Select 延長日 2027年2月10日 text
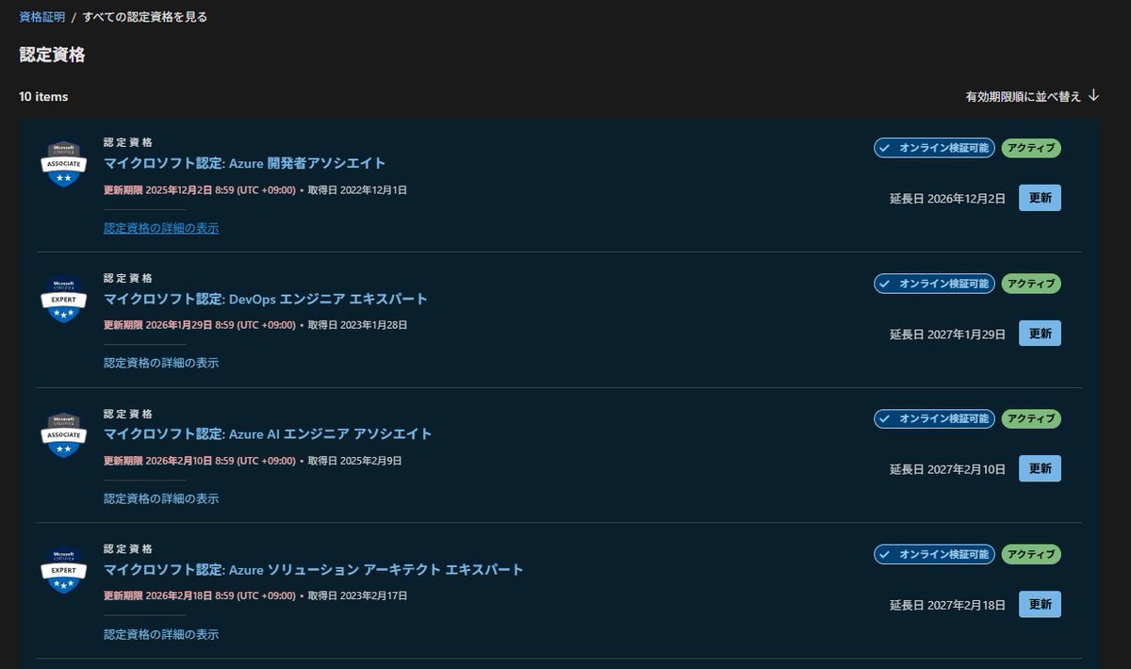Image resolution: width=1131 pixels, height=669 pixels. [x=948, y=469]
